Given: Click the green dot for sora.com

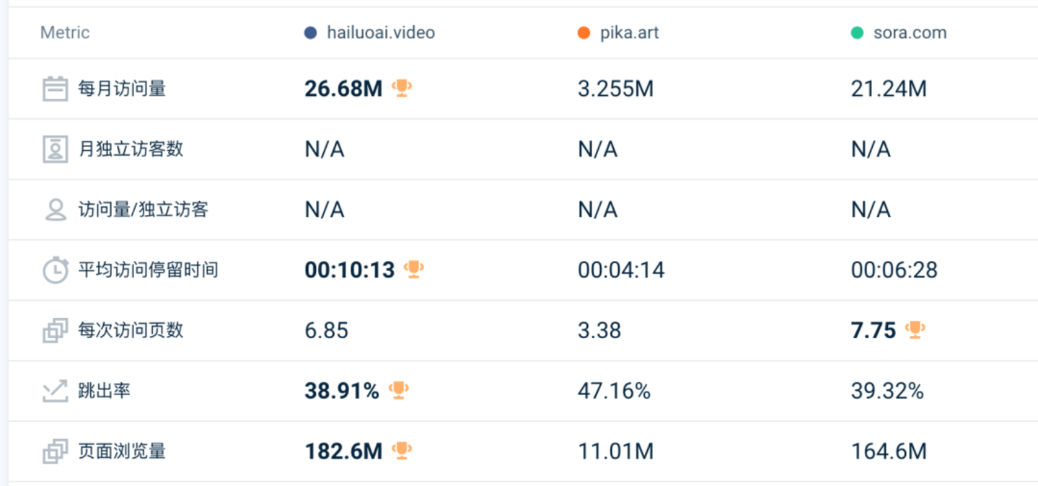Looking at the screenshot, I should [x=857, y=33].
